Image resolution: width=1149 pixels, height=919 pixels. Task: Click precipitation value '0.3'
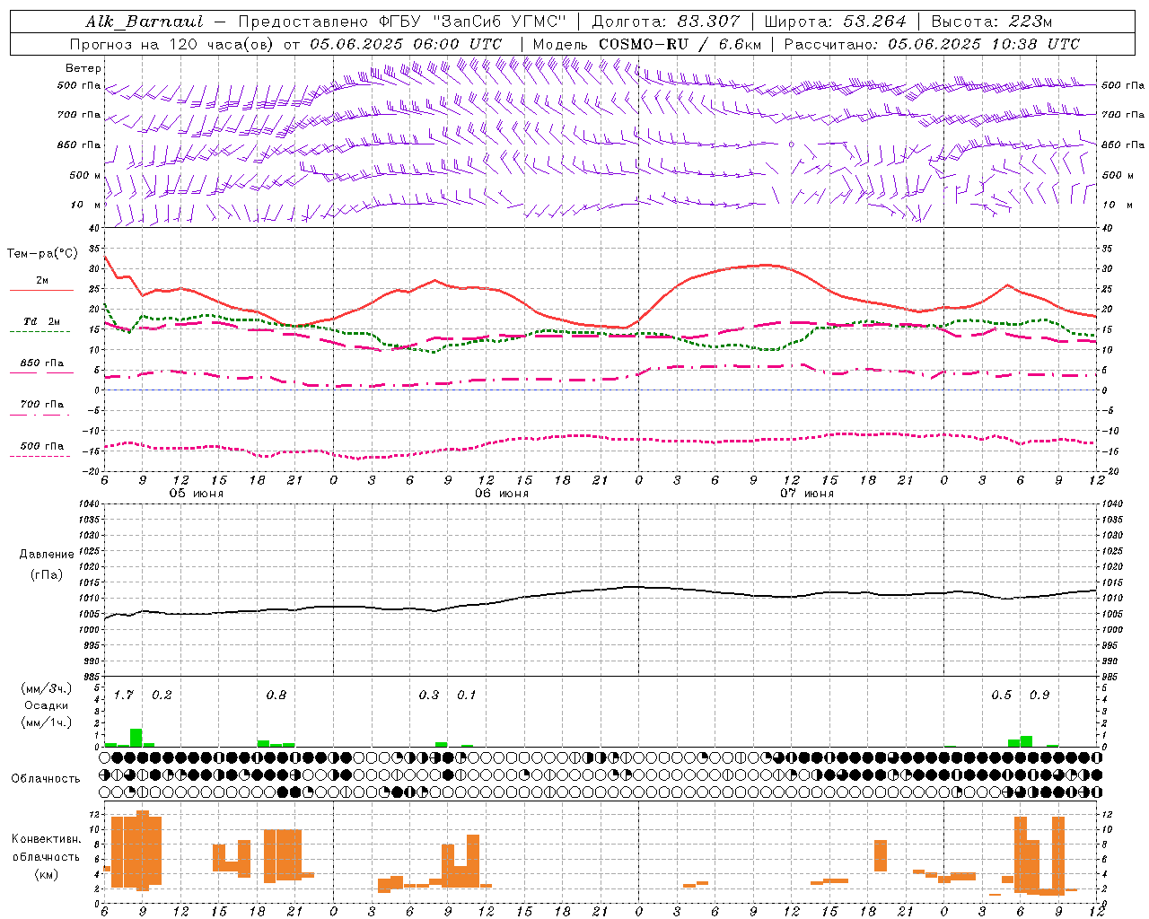[429, 695]
